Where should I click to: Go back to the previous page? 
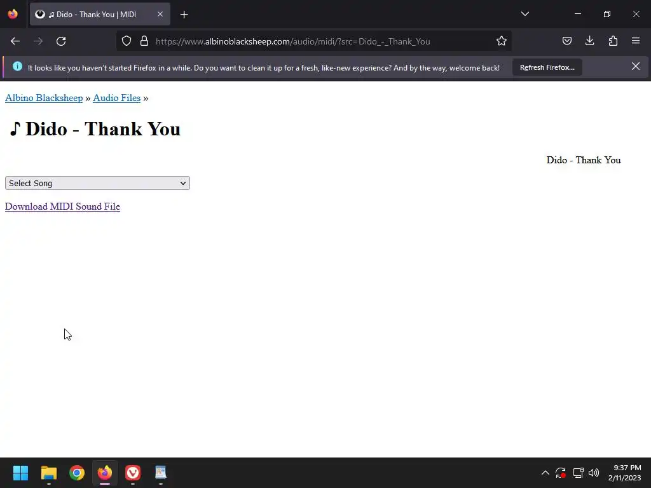pos(15,41)
